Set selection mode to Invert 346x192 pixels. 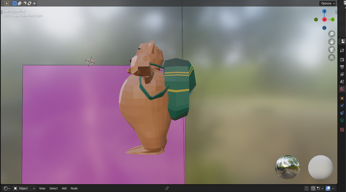tap(29, 3)
